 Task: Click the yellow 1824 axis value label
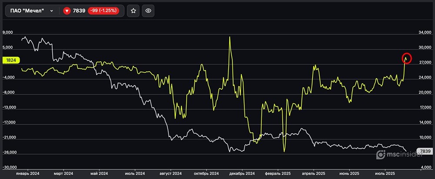click(x=10, y=61)
